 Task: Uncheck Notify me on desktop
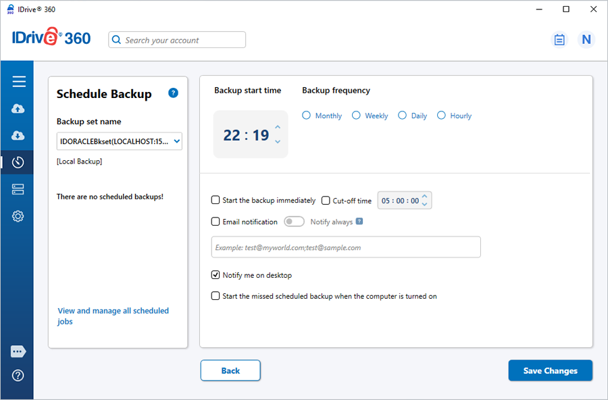(216, 275)
